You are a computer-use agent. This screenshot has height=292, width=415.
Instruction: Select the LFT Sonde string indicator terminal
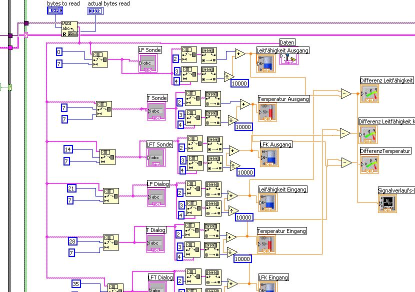coord(156,157)
